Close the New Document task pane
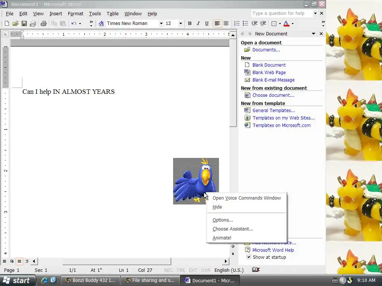The width and height of the screenshot is (382, 286). point(321,34)
